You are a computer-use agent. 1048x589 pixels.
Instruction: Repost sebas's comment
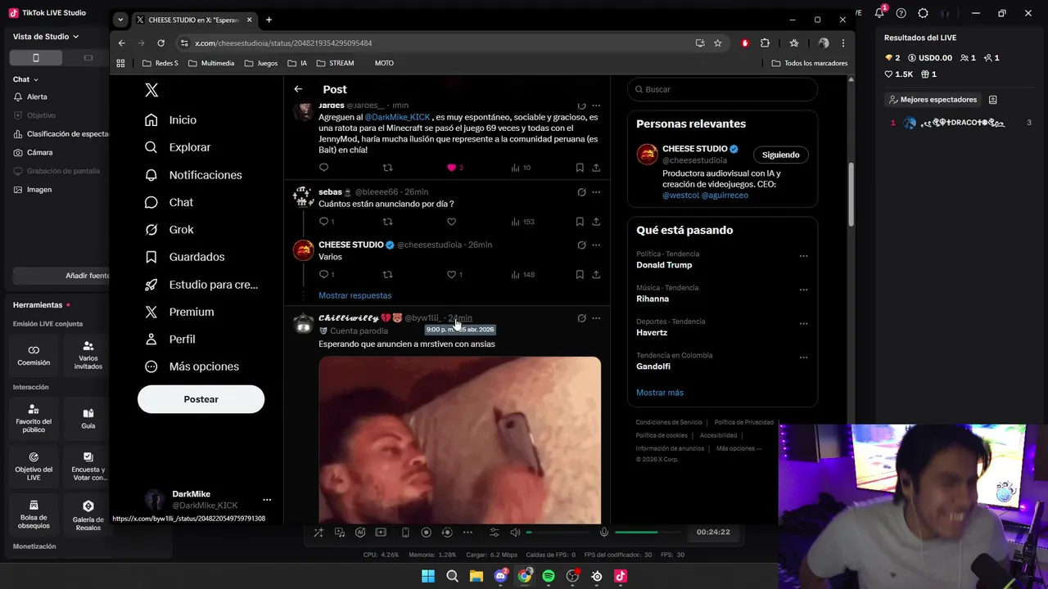click(x=388, y=222)
